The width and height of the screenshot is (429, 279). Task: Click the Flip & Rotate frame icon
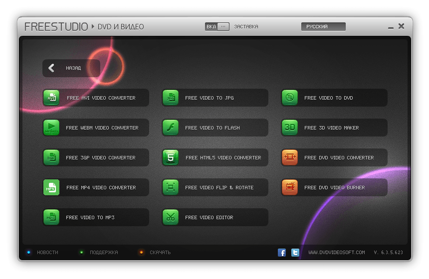[x=171, y=187]
